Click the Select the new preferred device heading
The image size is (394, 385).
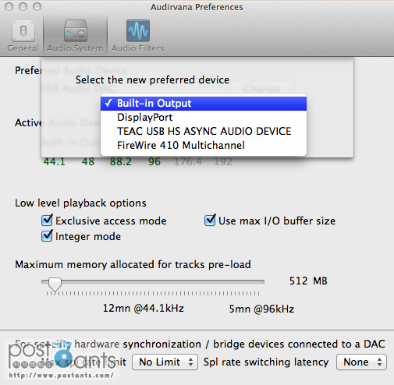pyautogui.click(x=152, y=79)
